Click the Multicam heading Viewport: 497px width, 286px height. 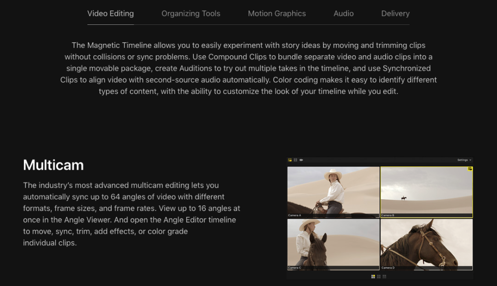click(53, 165)
